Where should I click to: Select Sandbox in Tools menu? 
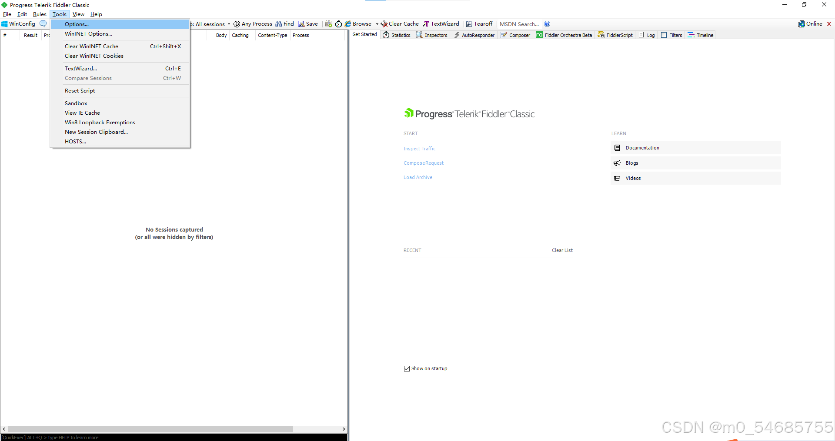pyautogui.click(x=120, y=103)
